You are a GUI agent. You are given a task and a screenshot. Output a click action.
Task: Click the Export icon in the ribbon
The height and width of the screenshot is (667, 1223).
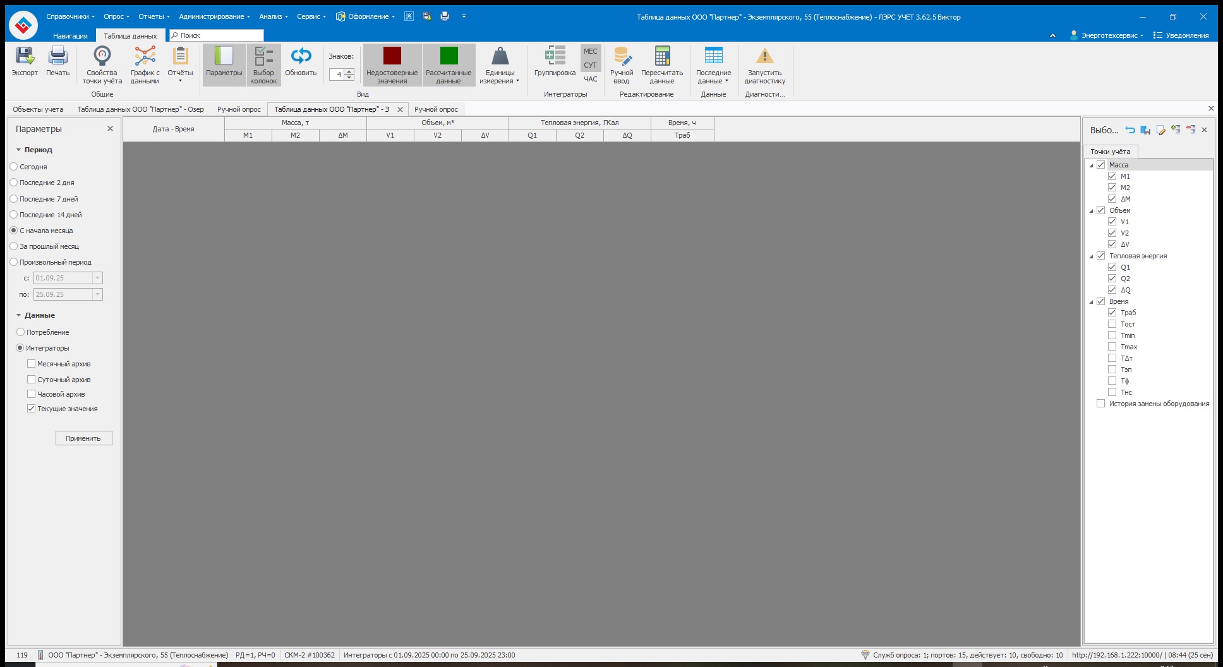coord(25,57)
